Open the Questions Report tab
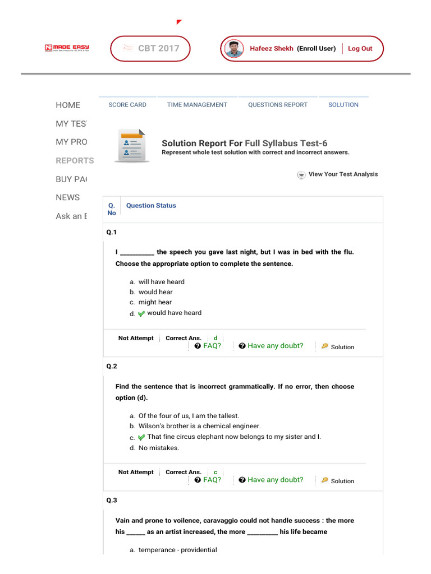 pos(278,105)
